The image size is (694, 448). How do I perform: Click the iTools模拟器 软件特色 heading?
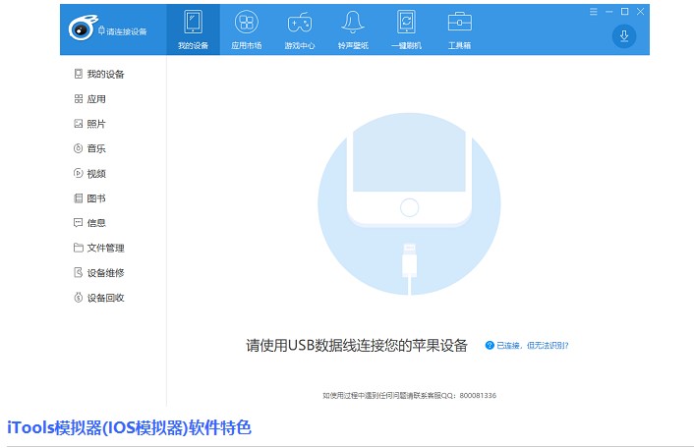click(x=129, y=427)
